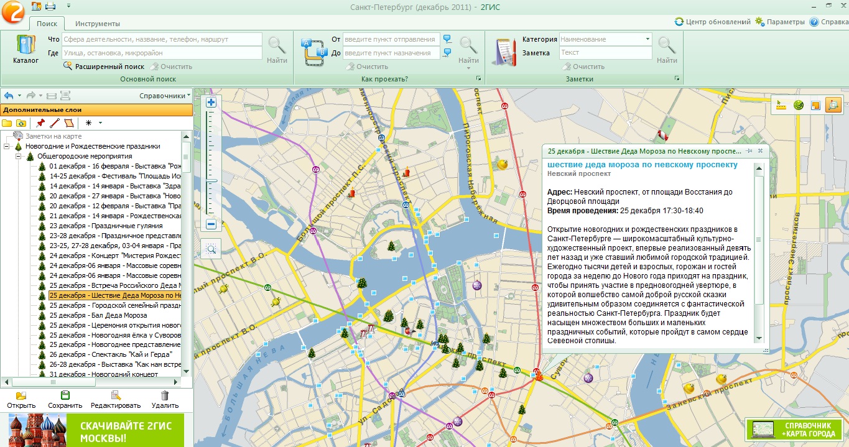Click the Удалить trash button
849x447 pixels.
click(165, 399)
